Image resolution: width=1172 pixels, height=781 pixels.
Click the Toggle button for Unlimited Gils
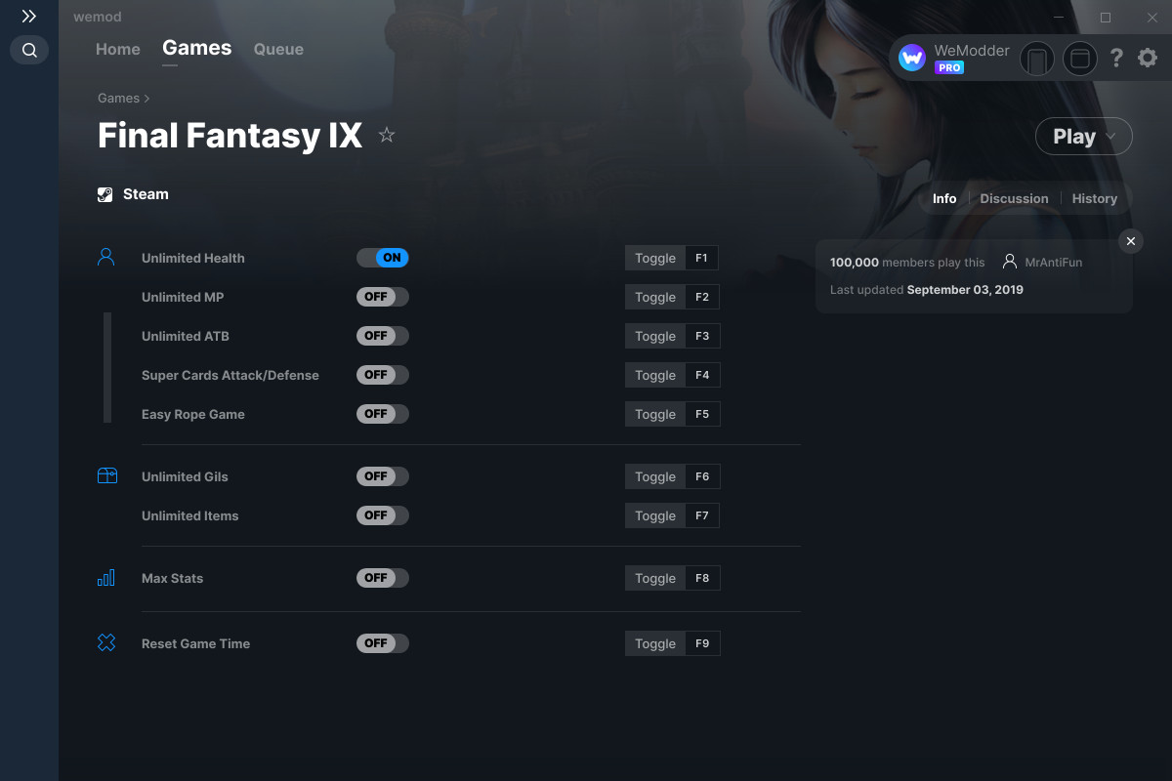point(655,476)
